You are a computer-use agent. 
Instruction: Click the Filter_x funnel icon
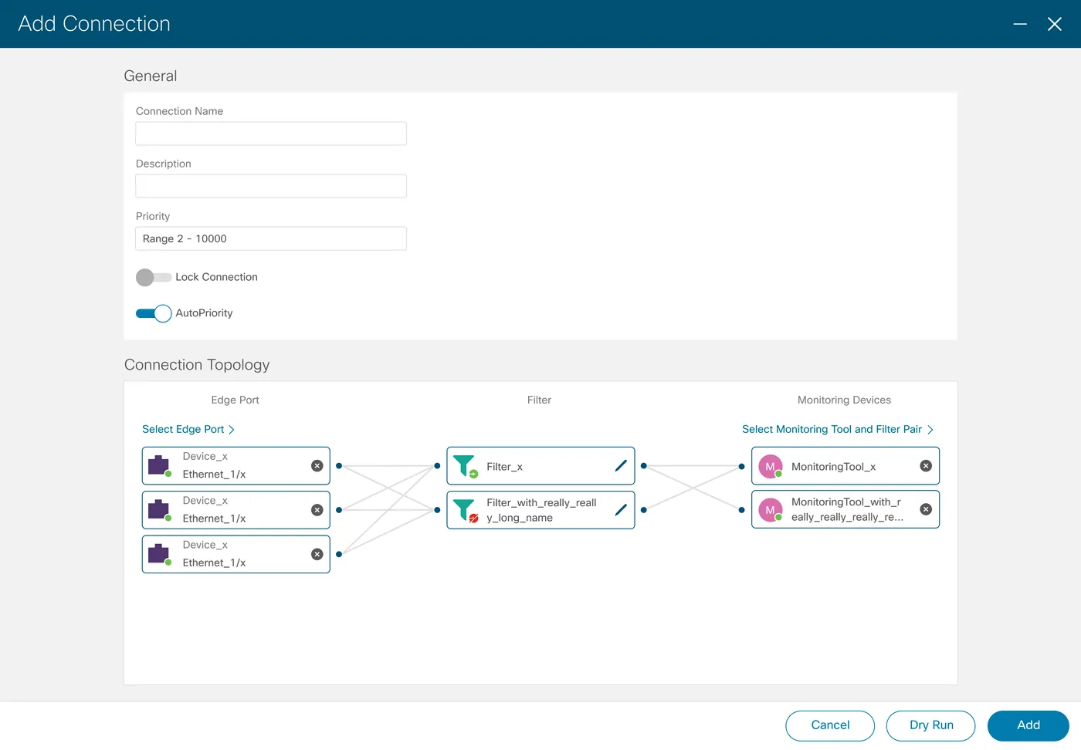pos(465,466)
